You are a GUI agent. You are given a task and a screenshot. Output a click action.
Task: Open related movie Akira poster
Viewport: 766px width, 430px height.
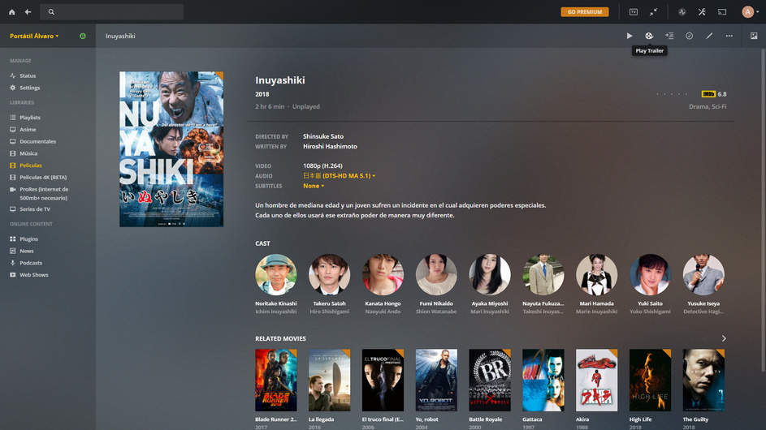pos(596,380)
